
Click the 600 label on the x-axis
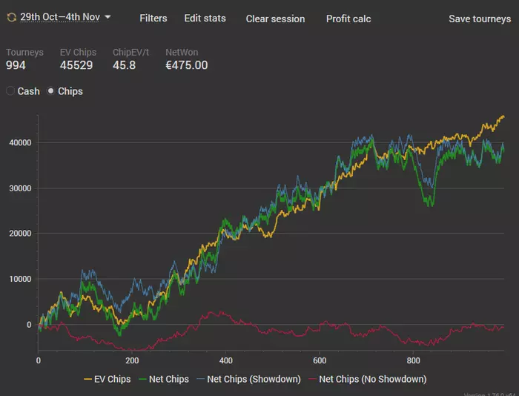319,360
